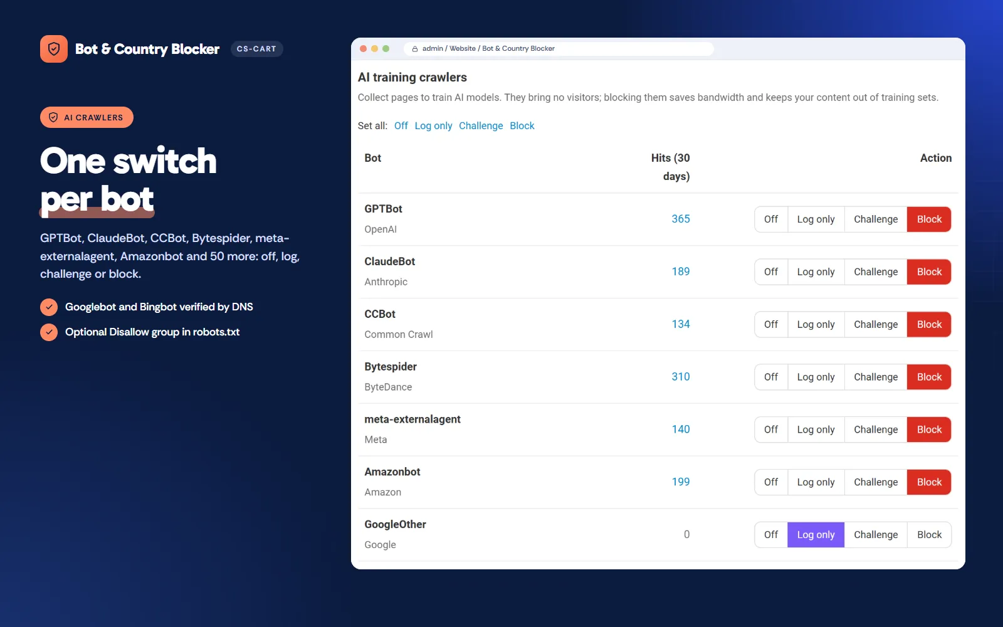Choose Challenge for CCBot
The image size is (1003, 627).
(x=876, y=325)
